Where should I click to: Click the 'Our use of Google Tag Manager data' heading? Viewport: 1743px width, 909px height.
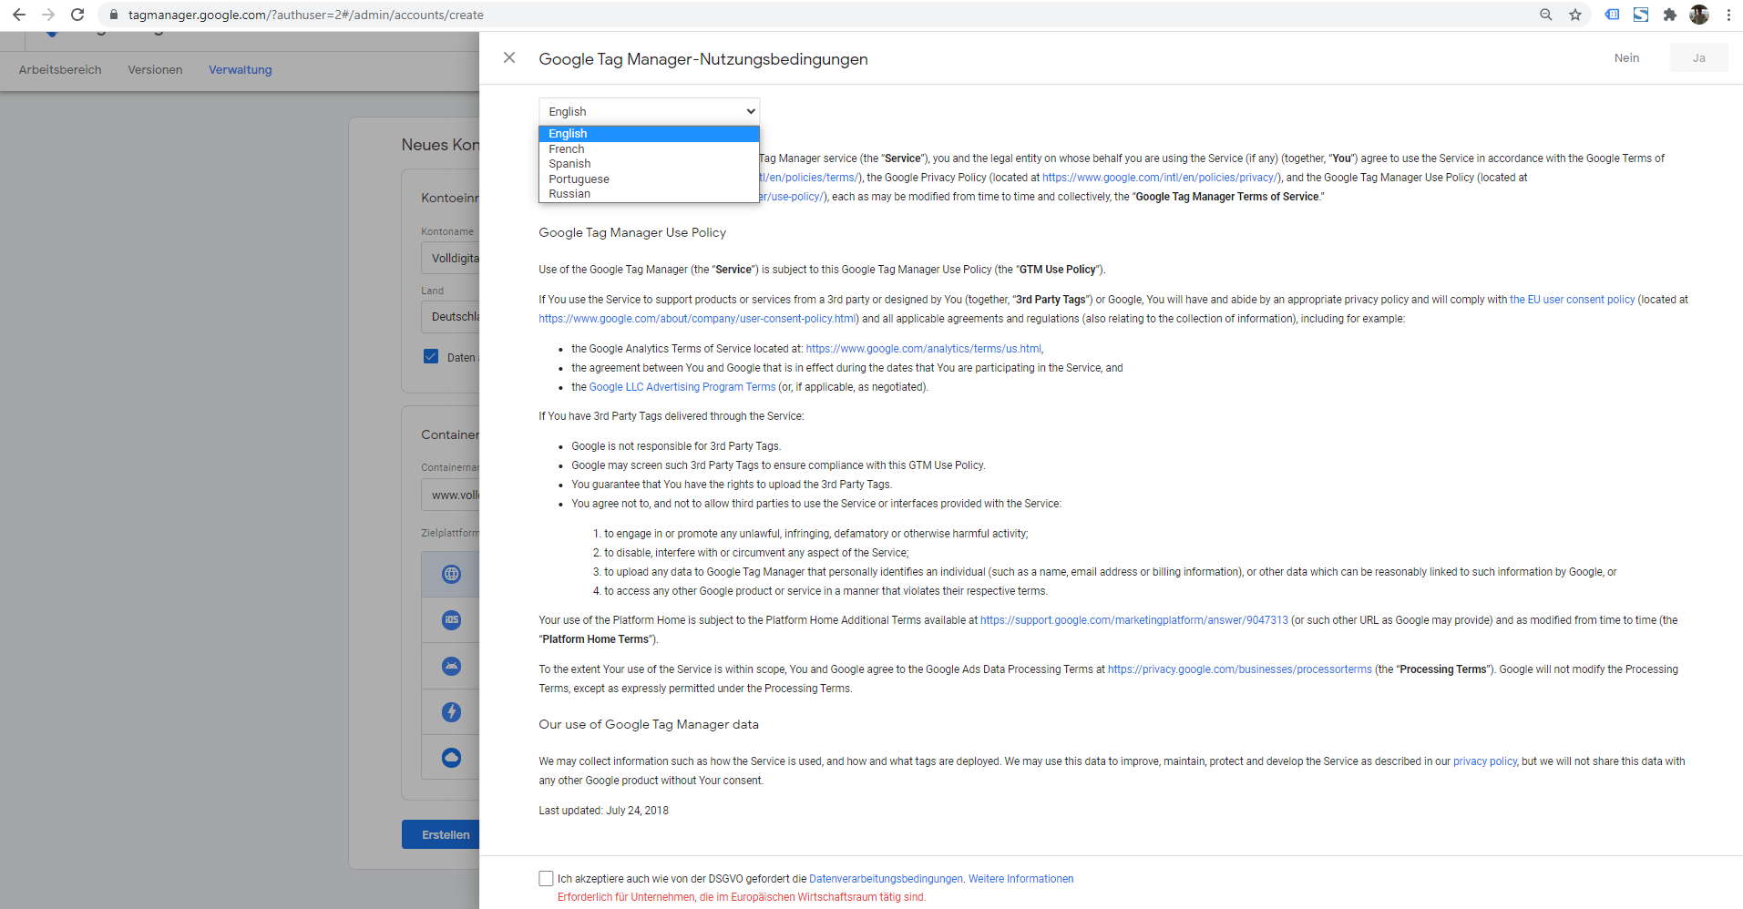point(648,724)
